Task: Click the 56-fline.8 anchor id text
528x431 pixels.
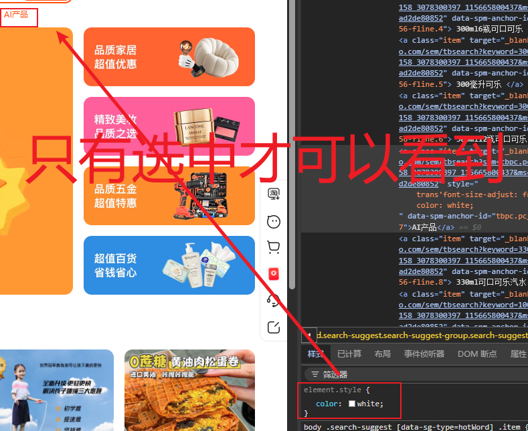Action: pyautogui.click(x=422, y=282)
